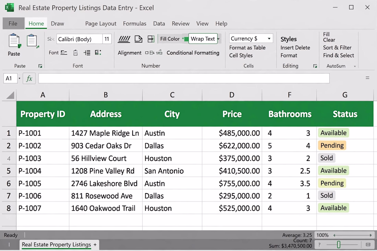Viewport: 377px width, 251px height.
Task: Click the indent lines icon in Font group
Action: 87,53
